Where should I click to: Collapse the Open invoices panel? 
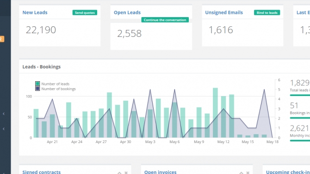point(241,173)
